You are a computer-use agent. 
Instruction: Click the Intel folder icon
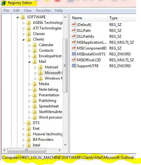(29, 145)
